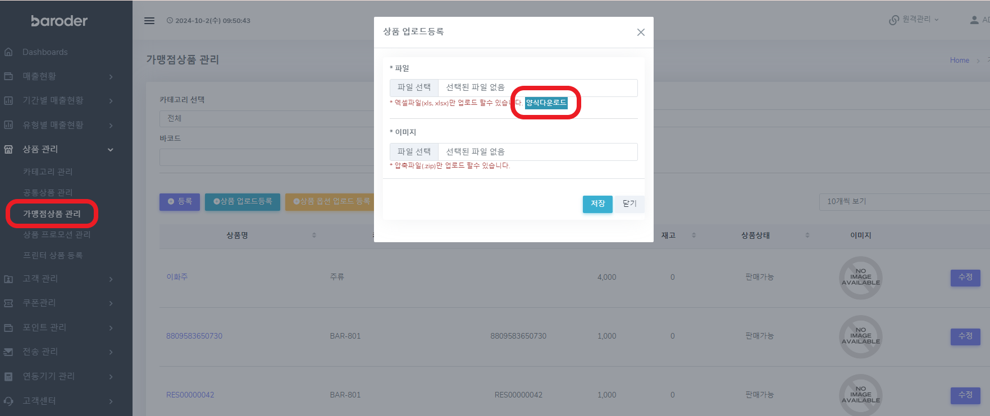Click the 상품 관리 store icon

click(8, 149)
